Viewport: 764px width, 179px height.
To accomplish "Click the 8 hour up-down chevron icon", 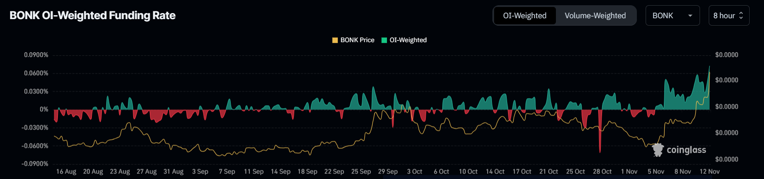I will click(741, 16).
